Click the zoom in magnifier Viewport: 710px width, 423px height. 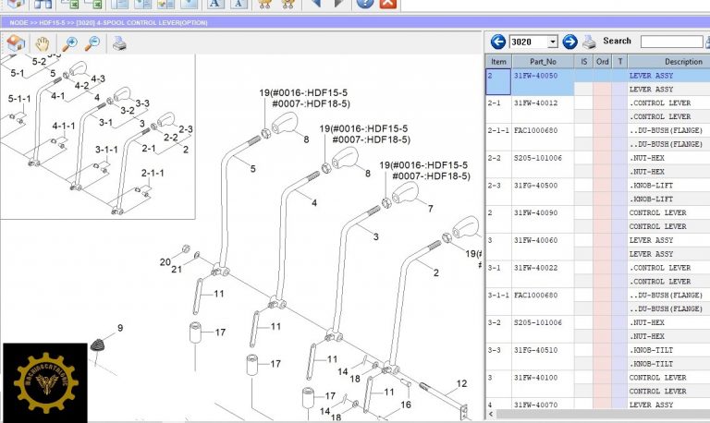[69, 42]
